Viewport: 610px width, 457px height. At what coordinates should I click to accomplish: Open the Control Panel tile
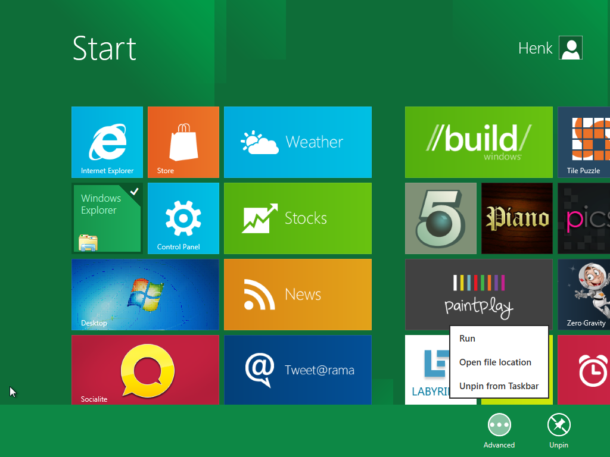183,218
